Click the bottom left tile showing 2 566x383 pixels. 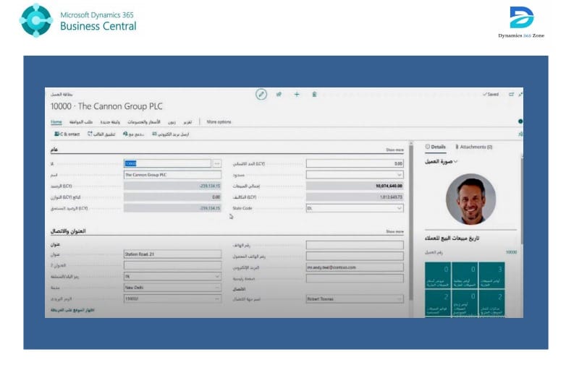click(x=438, y=304)
